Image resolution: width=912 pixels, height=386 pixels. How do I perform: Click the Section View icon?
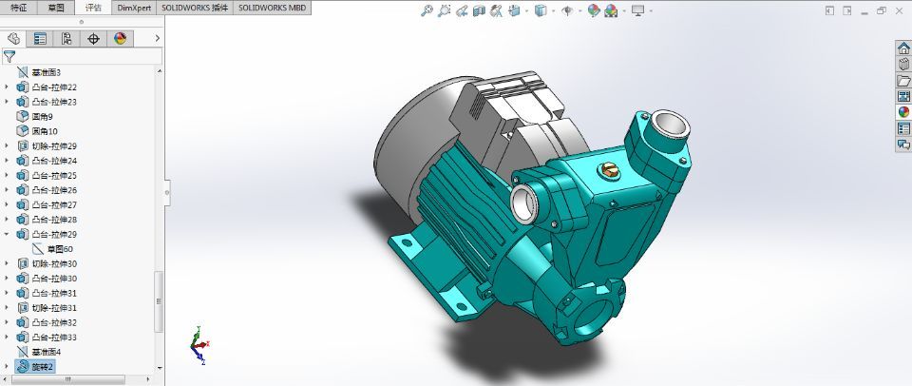coord(479,11)
